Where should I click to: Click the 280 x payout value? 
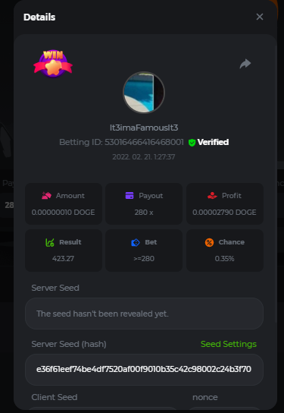[x=144, y=213]
